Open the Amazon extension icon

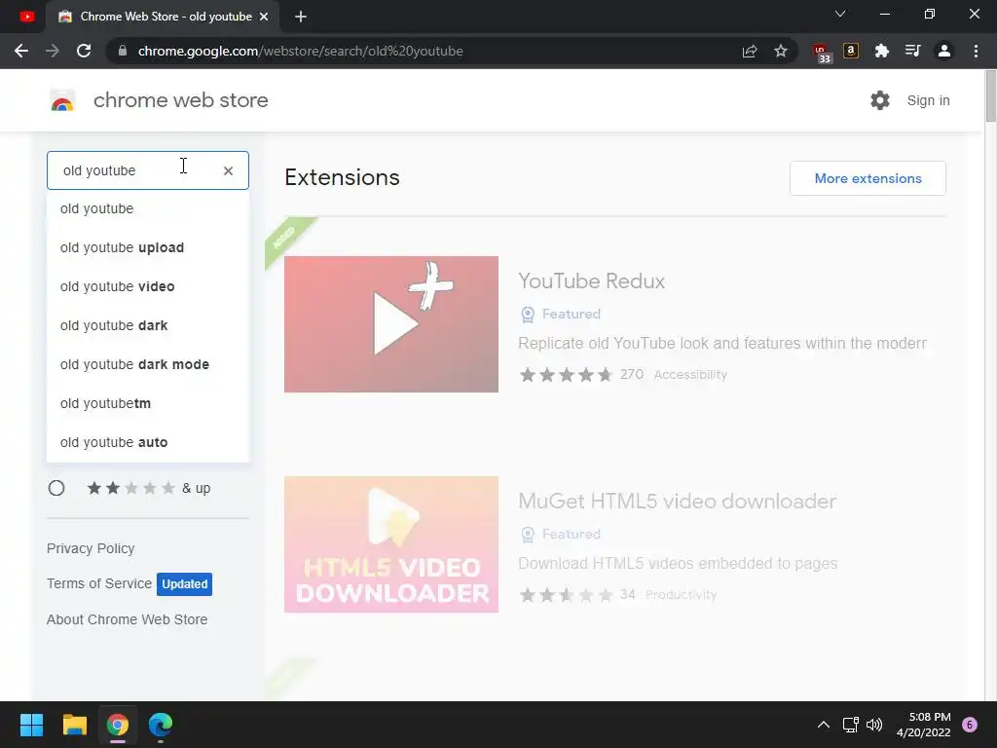(851, 51)
